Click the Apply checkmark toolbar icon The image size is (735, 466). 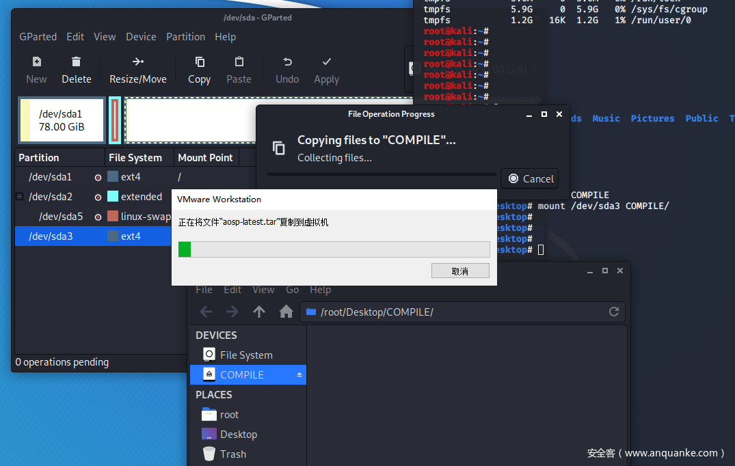click(x=326, y=62)
